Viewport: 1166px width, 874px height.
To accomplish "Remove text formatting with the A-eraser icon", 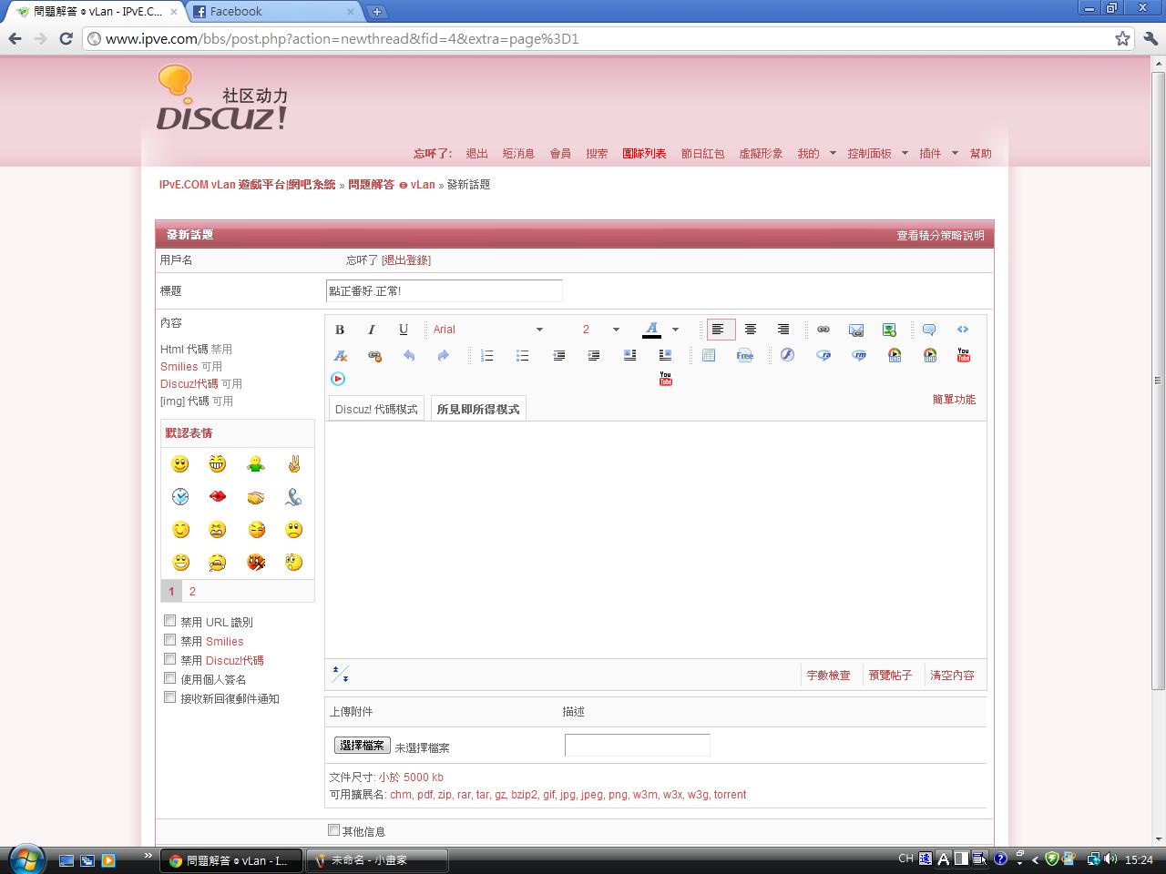I will [x=341, y=355].
